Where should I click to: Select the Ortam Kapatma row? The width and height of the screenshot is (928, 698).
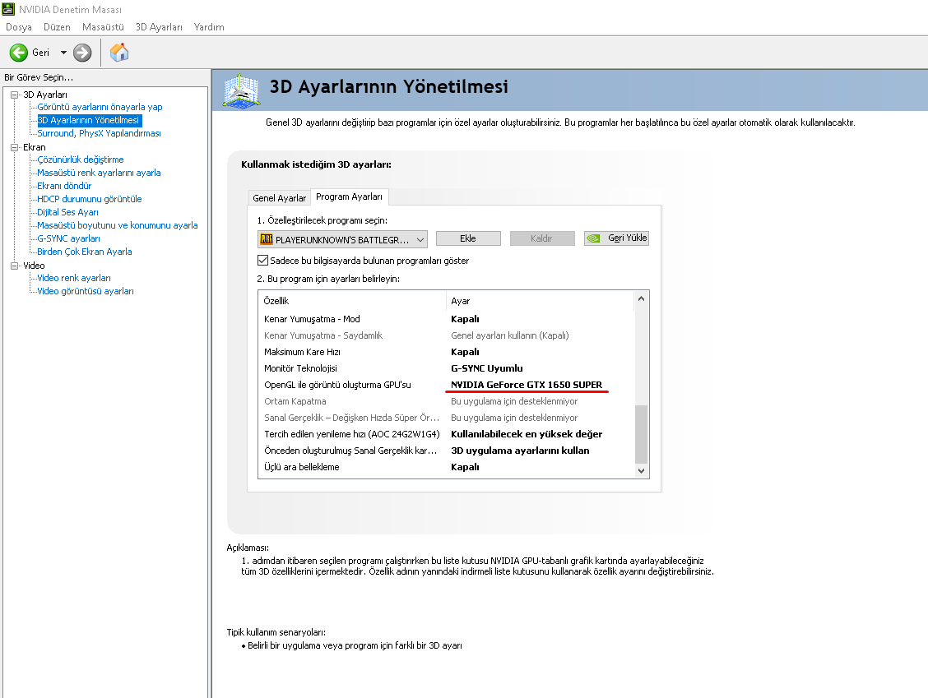click(x=447, y=401)
